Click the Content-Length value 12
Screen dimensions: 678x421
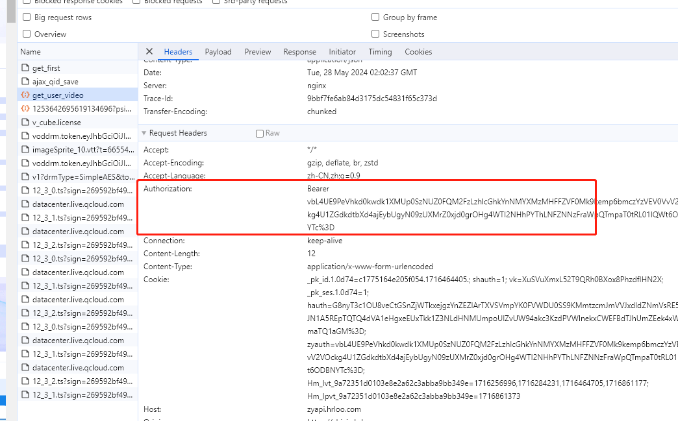[x=311, y=254]
